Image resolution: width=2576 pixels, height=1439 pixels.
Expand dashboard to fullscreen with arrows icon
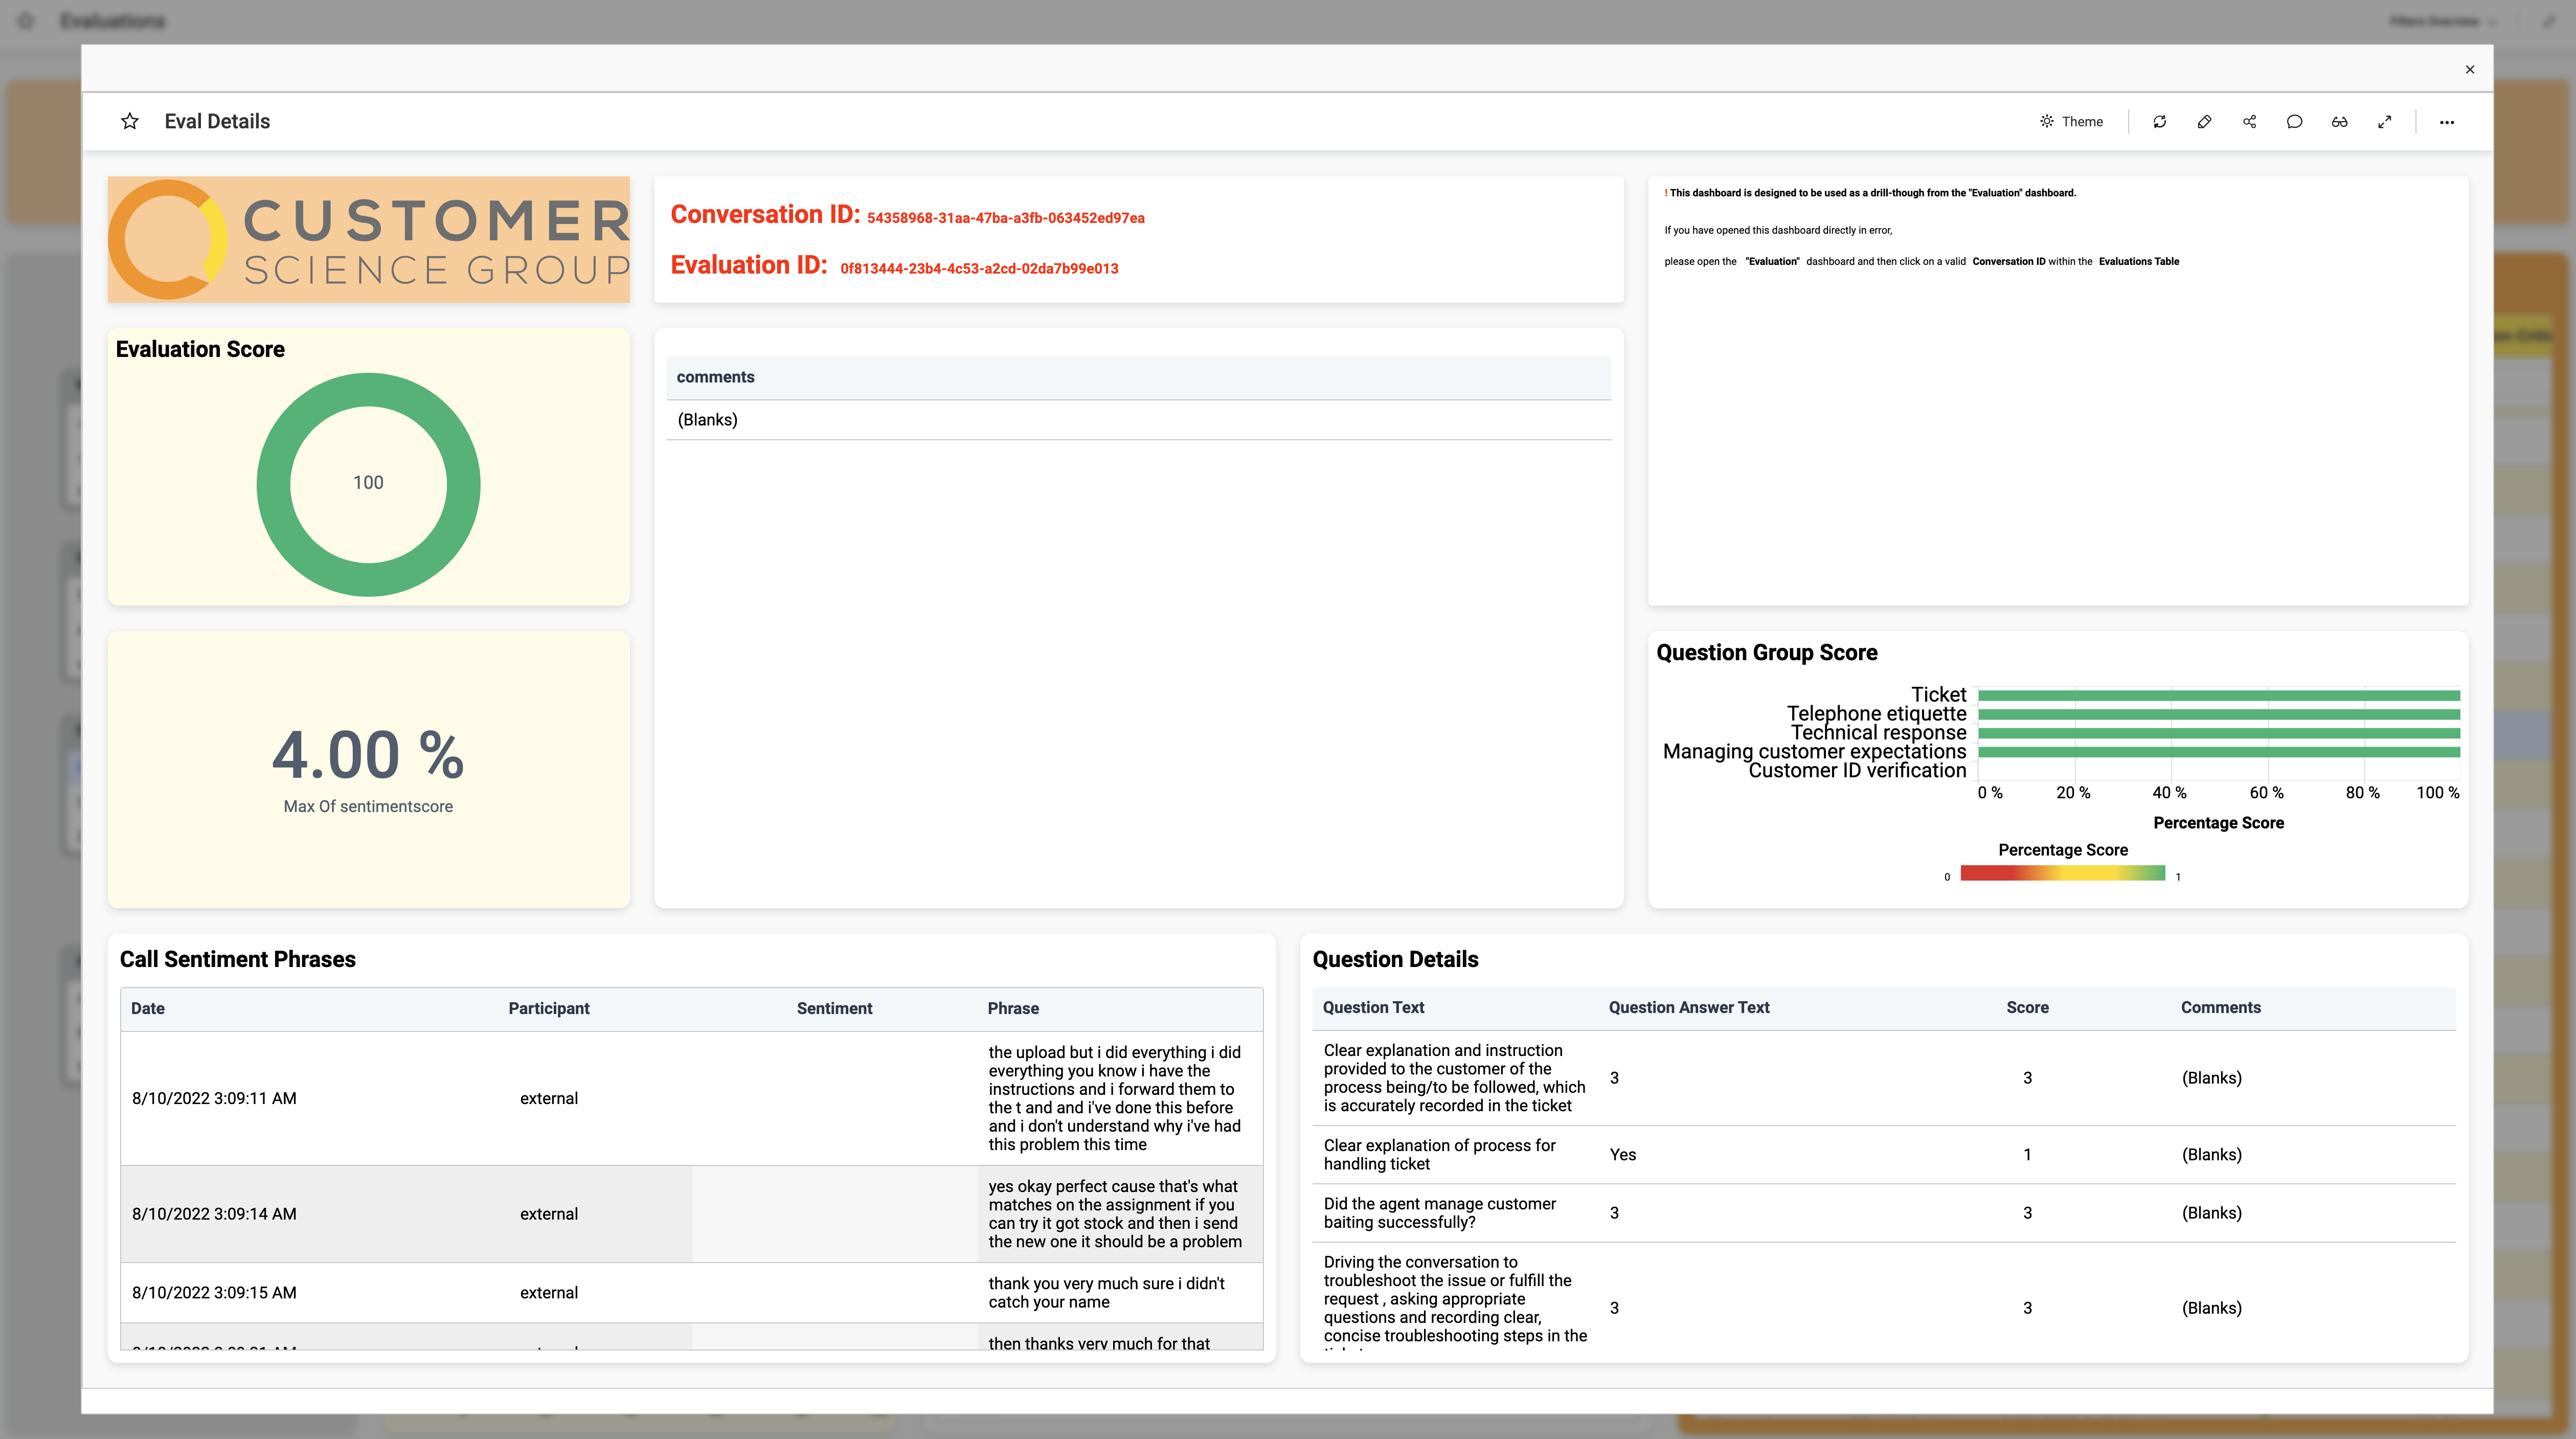2385,122
